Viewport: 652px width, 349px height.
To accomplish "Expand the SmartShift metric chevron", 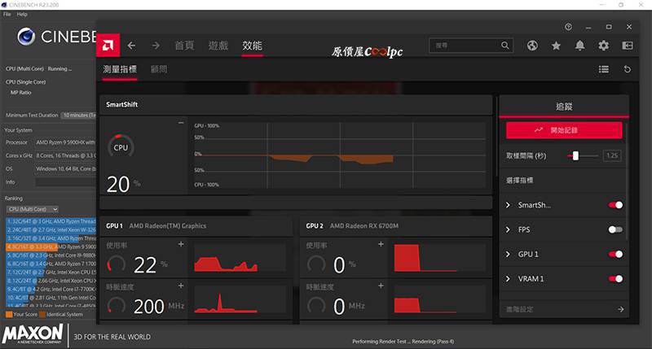I will (508, 205).
